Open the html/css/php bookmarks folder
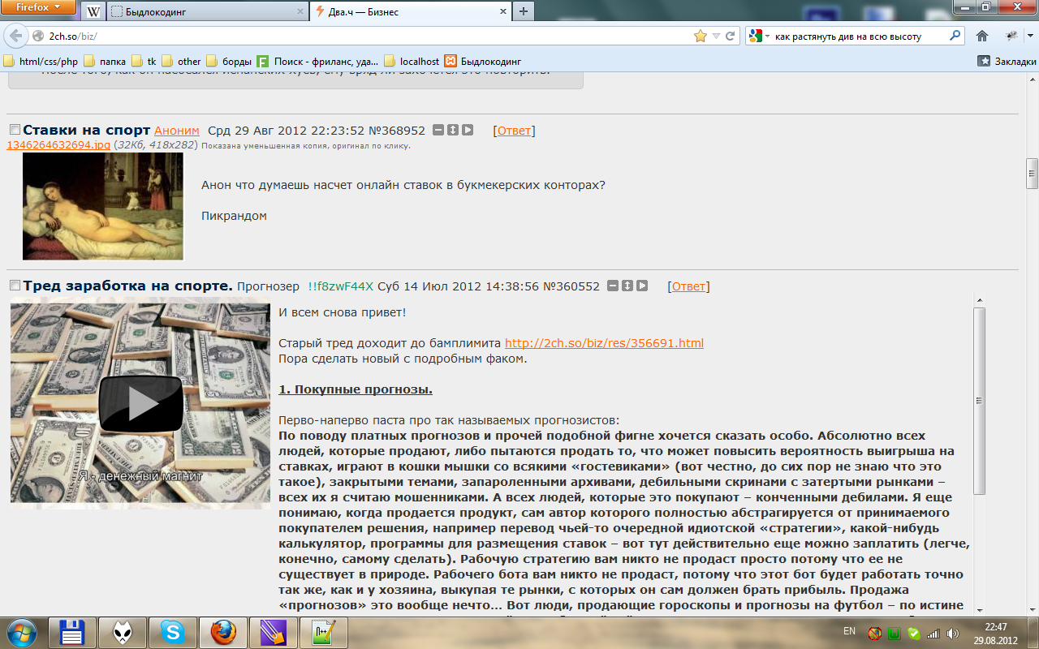 tap(41, 61)
